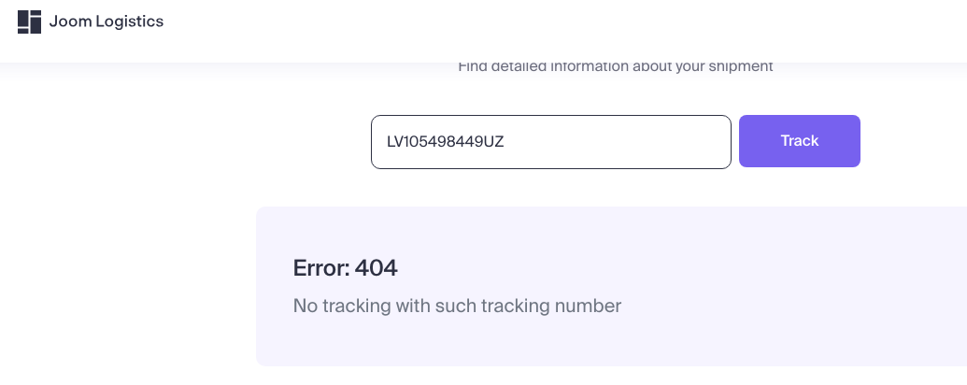Click the white page area left of input
This screenshot has width=967, height=385.
pos(187,142)
